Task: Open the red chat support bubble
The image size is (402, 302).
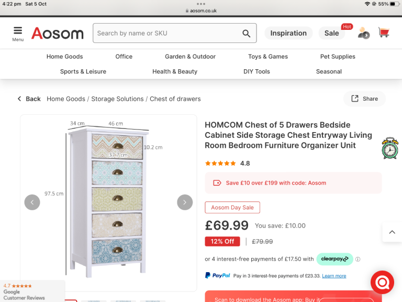Action: click(382, 283)
